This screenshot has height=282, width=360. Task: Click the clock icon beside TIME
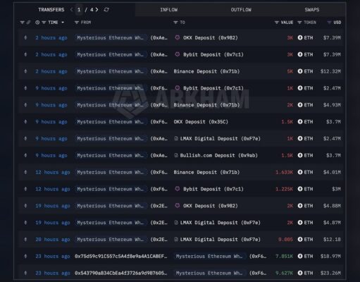point(37,23)
